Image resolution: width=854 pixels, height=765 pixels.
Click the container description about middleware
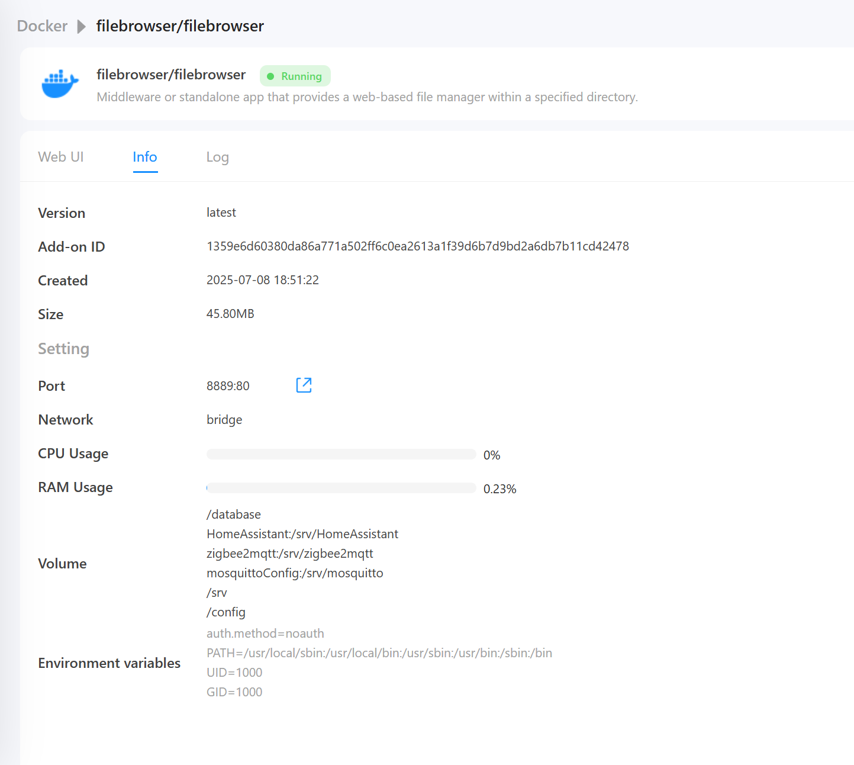[x=367, y=97]
